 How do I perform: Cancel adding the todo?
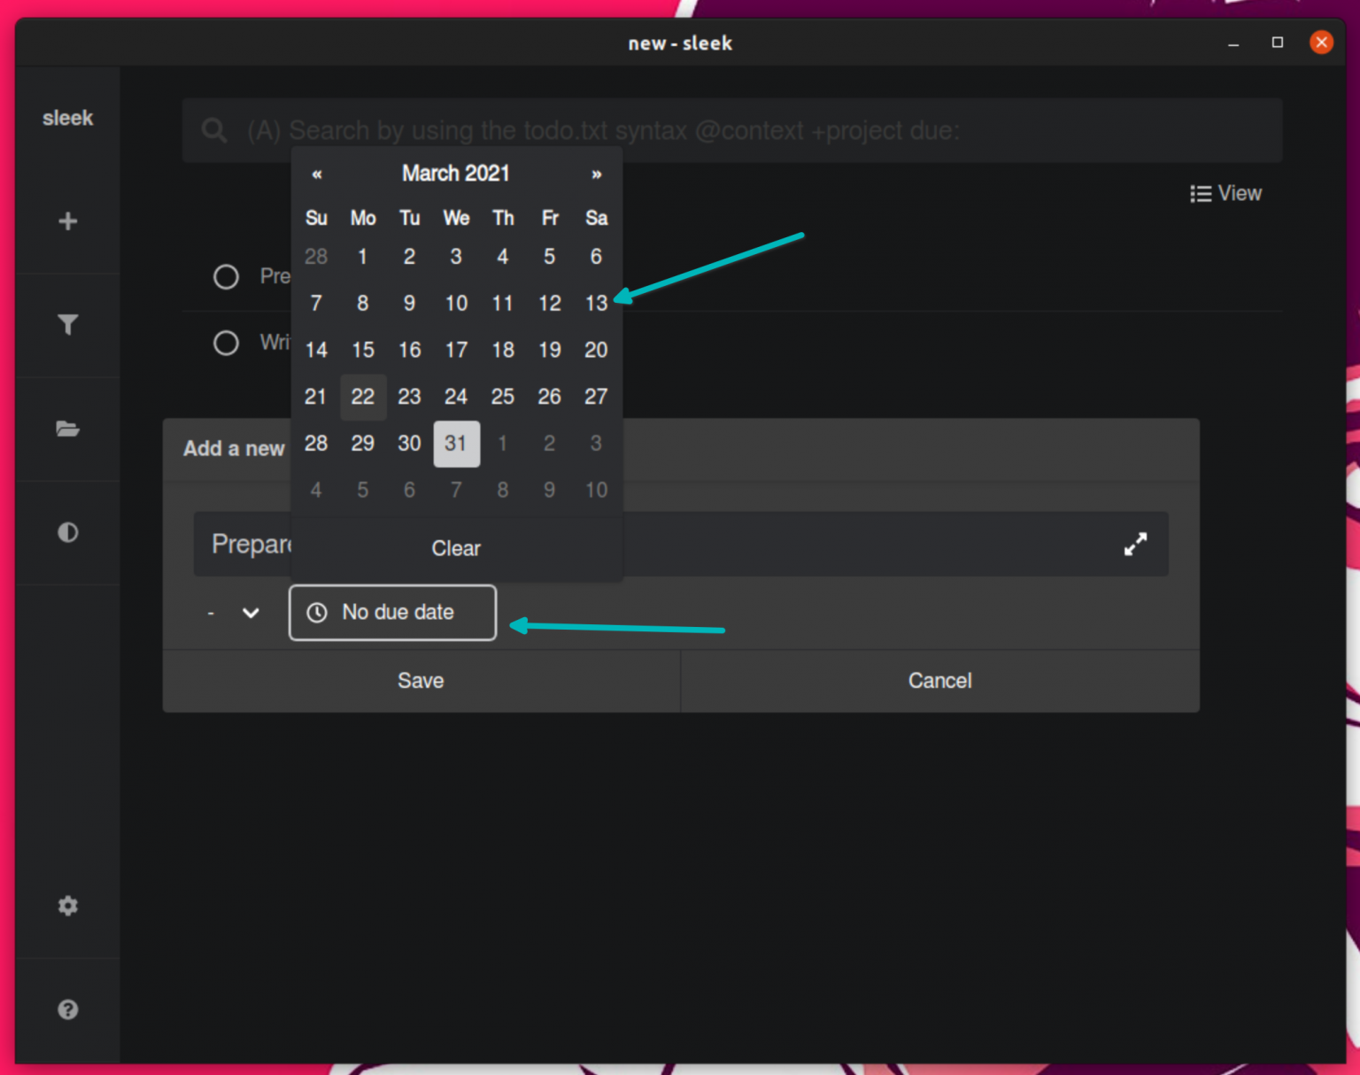pos(939,680)
